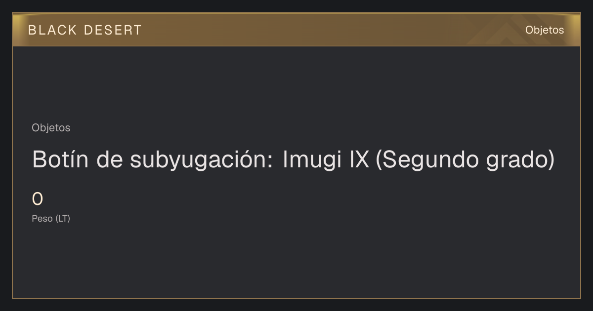Select the weight value 0
Viewport: 593px width, 311px height.
[38, 199]
